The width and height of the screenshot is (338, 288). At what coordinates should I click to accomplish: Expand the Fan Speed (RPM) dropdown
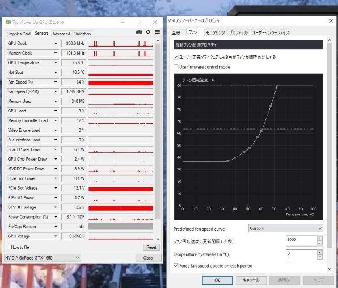point(56,91)
